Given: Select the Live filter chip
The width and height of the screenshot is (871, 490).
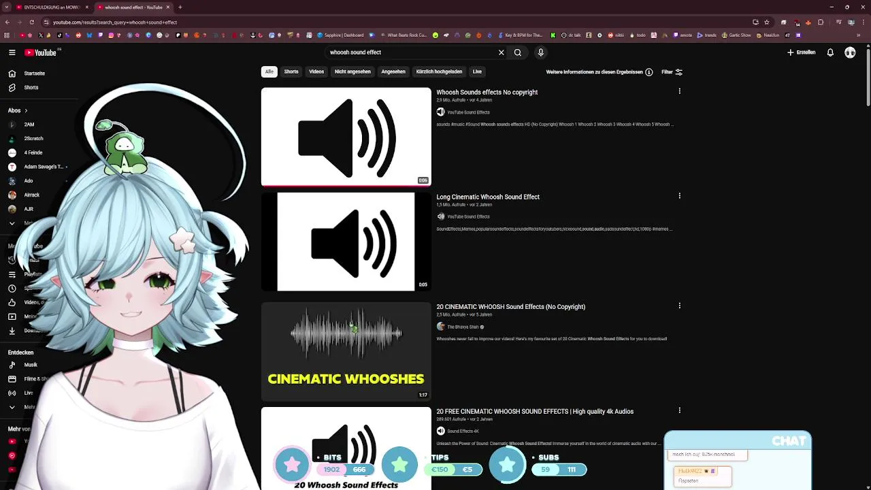Looking at the screenshot, I should click(x=477, y=71).
